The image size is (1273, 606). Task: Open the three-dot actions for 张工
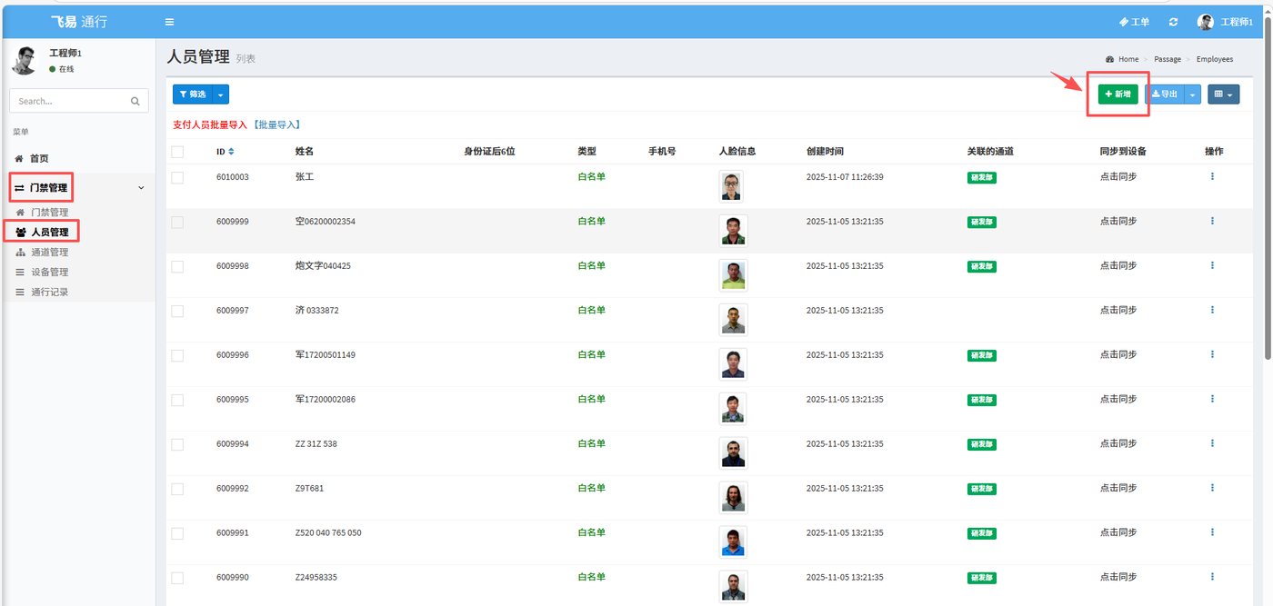click(x=1212, y=176)
